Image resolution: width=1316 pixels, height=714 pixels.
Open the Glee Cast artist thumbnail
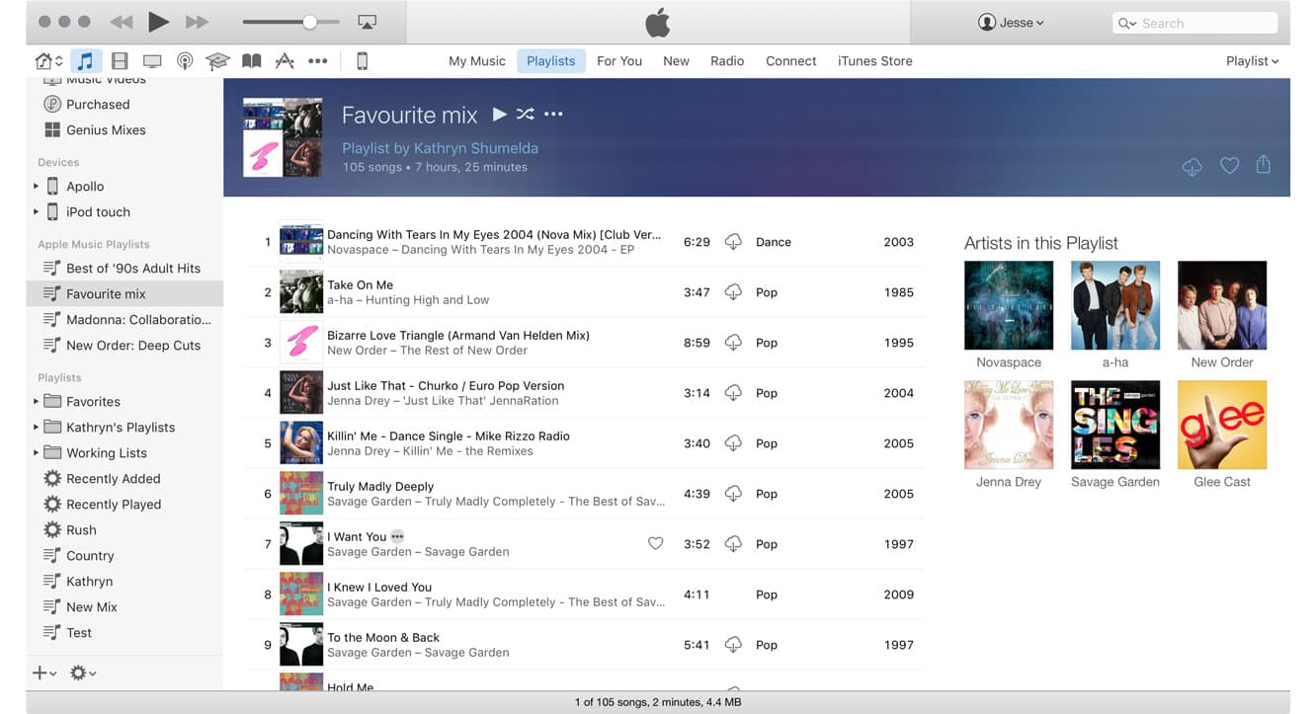pos(1222,425)
